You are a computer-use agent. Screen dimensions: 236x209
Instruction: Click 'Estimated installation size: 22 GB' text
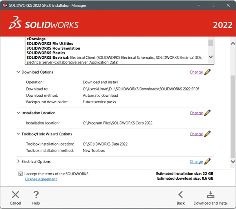point(185,173)
